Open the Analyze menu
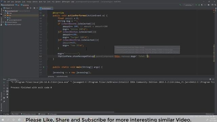This screenshot has width=217, height=122. tap(29, 2)
